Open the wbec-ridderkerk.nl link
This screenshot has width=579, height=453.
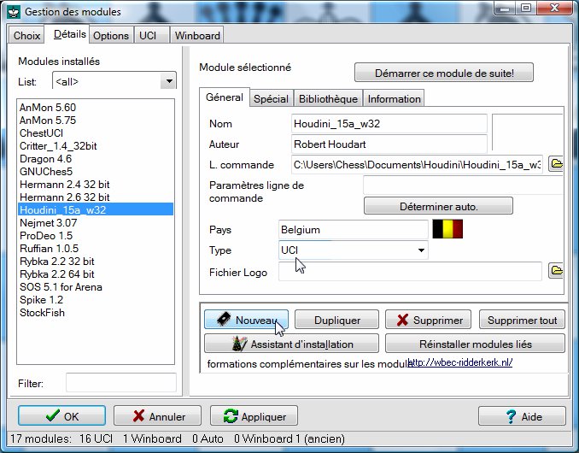click(459, 362)
